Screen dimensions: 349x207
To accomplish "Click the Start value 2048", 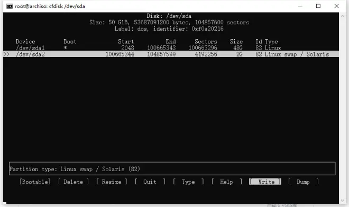I will pos(127,48).
